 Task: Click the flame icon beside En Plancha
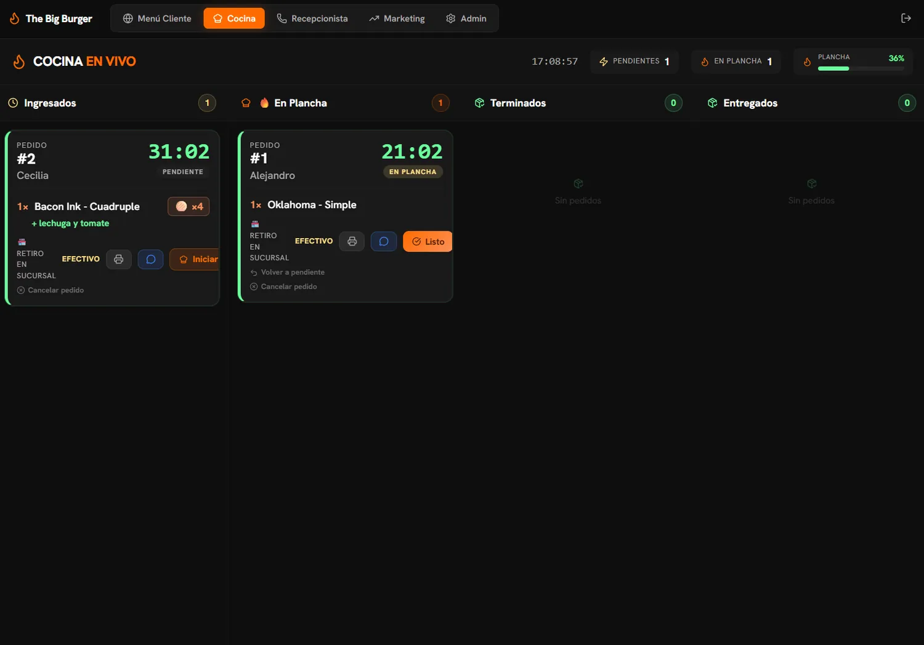point(264,103)
